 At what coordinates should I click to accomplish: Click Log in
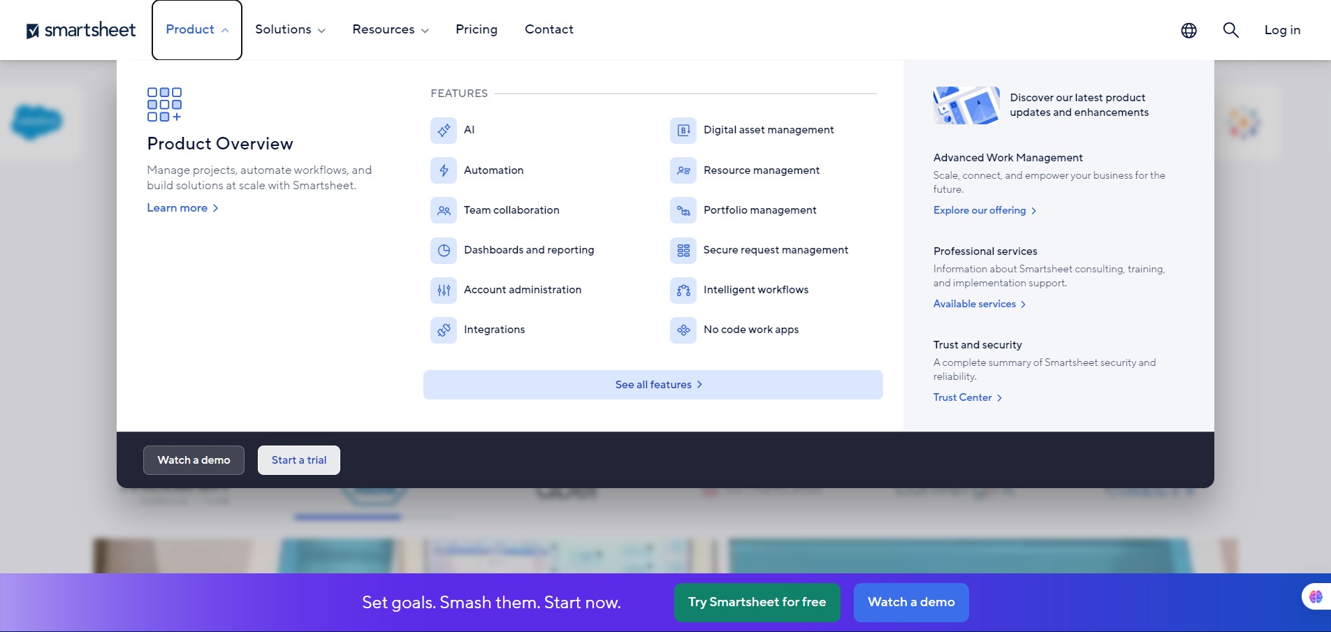pos(1282,30)
